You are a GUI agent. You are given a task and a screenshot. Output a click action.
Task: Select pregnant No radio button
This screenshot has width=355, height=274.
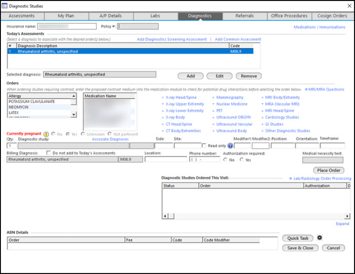pyautogui.click(x=53, y=134)
